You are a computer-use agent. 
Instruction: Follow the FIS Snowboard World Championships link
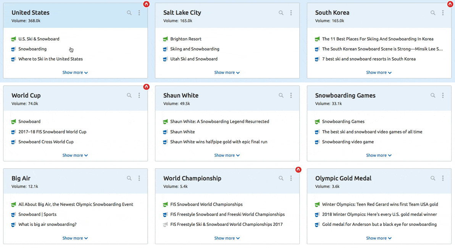(207, 204)
